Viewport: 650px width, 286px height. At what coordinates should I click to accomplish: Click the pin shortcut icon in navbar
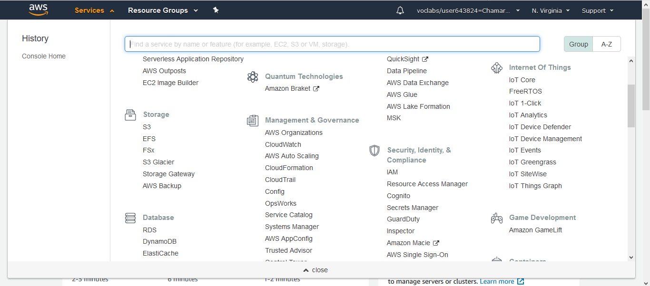point(216,10)
